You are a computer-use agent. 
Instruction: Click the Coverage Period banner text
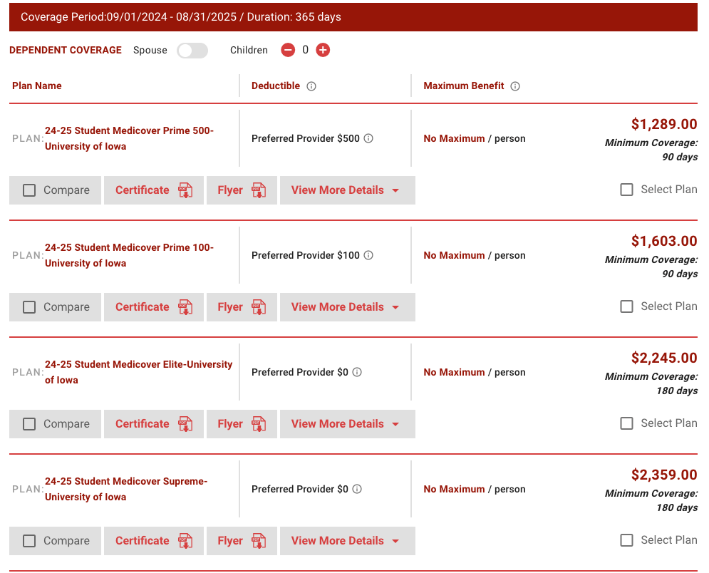click(181, 17)
